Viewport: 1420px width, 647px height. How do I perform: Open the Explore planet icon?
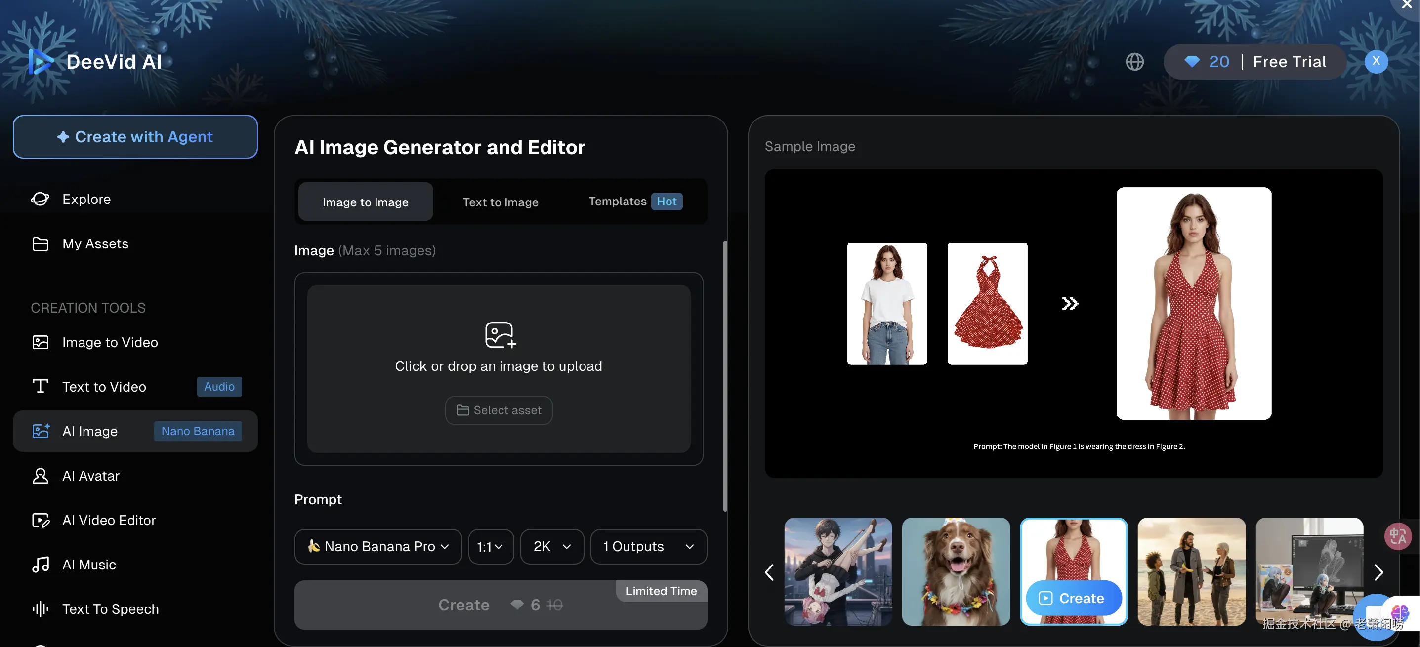(40, 199)
